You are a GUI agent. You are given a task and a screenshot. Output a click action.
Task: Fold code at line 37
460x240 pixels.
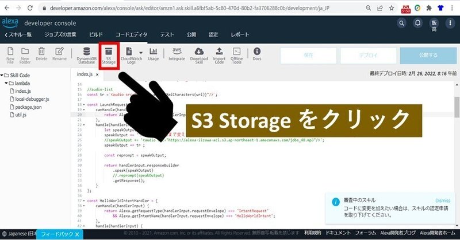click(x=84, y=201)
